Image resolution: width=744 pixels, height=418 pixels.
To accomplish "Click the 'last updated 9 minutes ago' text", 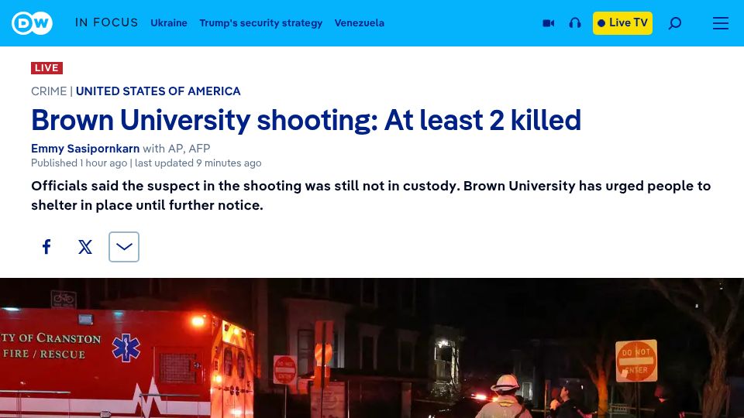I will (198, 163).
